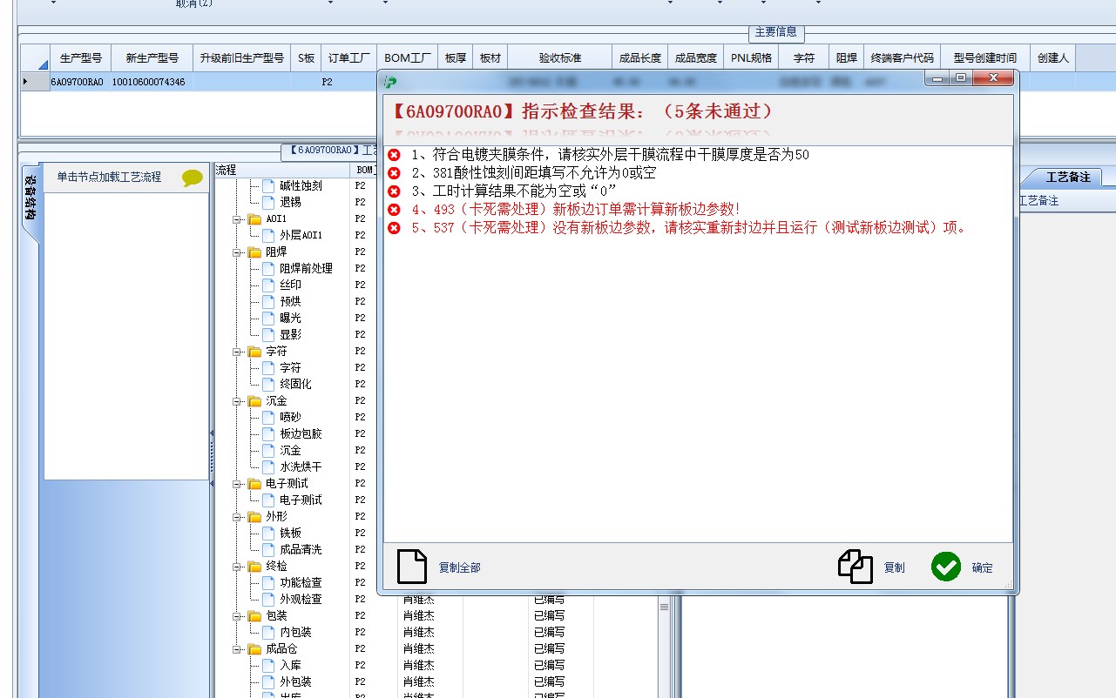This screenshot has height=698, width=1116.
Task: Click 已编写 in the 入库 row
Action: point(549,666)
